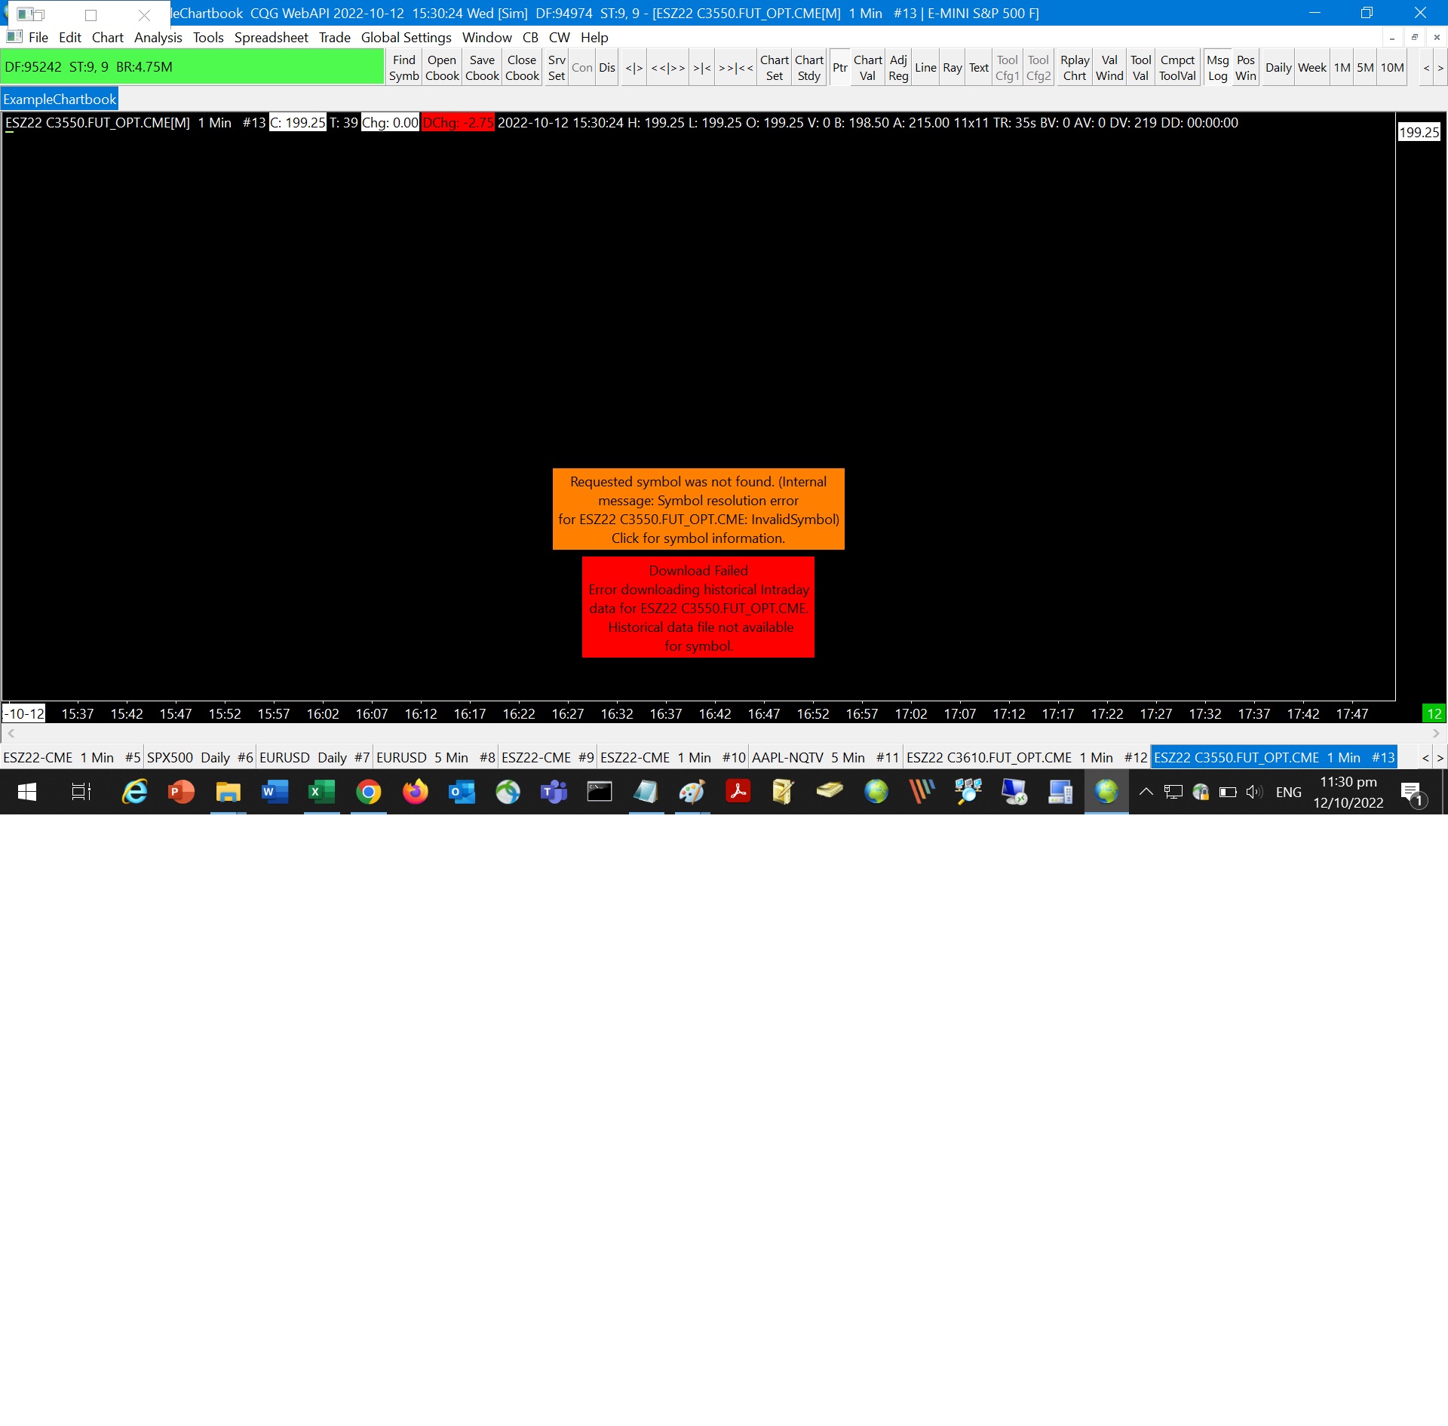
Task: Toggle the Pos Win window
Action: (1245, 68)
